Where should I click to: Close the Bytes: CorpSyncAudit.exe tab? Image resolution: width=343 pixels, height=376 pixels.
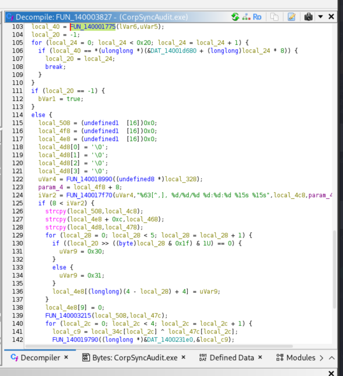[183, 357]
